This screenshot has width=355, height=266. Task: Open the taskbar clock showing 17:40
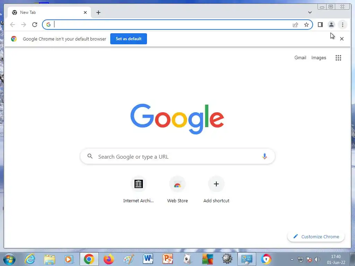click(336, 259)
